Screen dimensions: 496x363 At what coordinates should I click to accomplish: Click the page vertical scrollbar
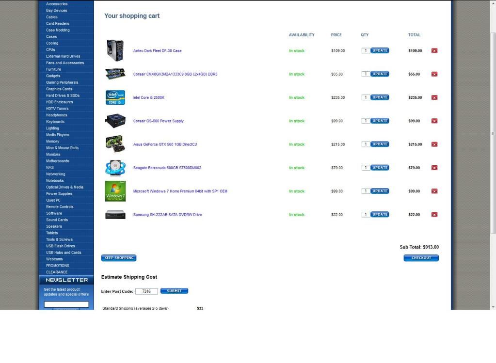click(x=493, y=133)
